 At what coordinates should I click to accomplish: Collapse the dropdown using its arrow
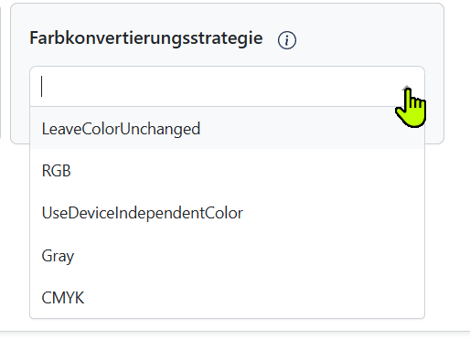407,88
